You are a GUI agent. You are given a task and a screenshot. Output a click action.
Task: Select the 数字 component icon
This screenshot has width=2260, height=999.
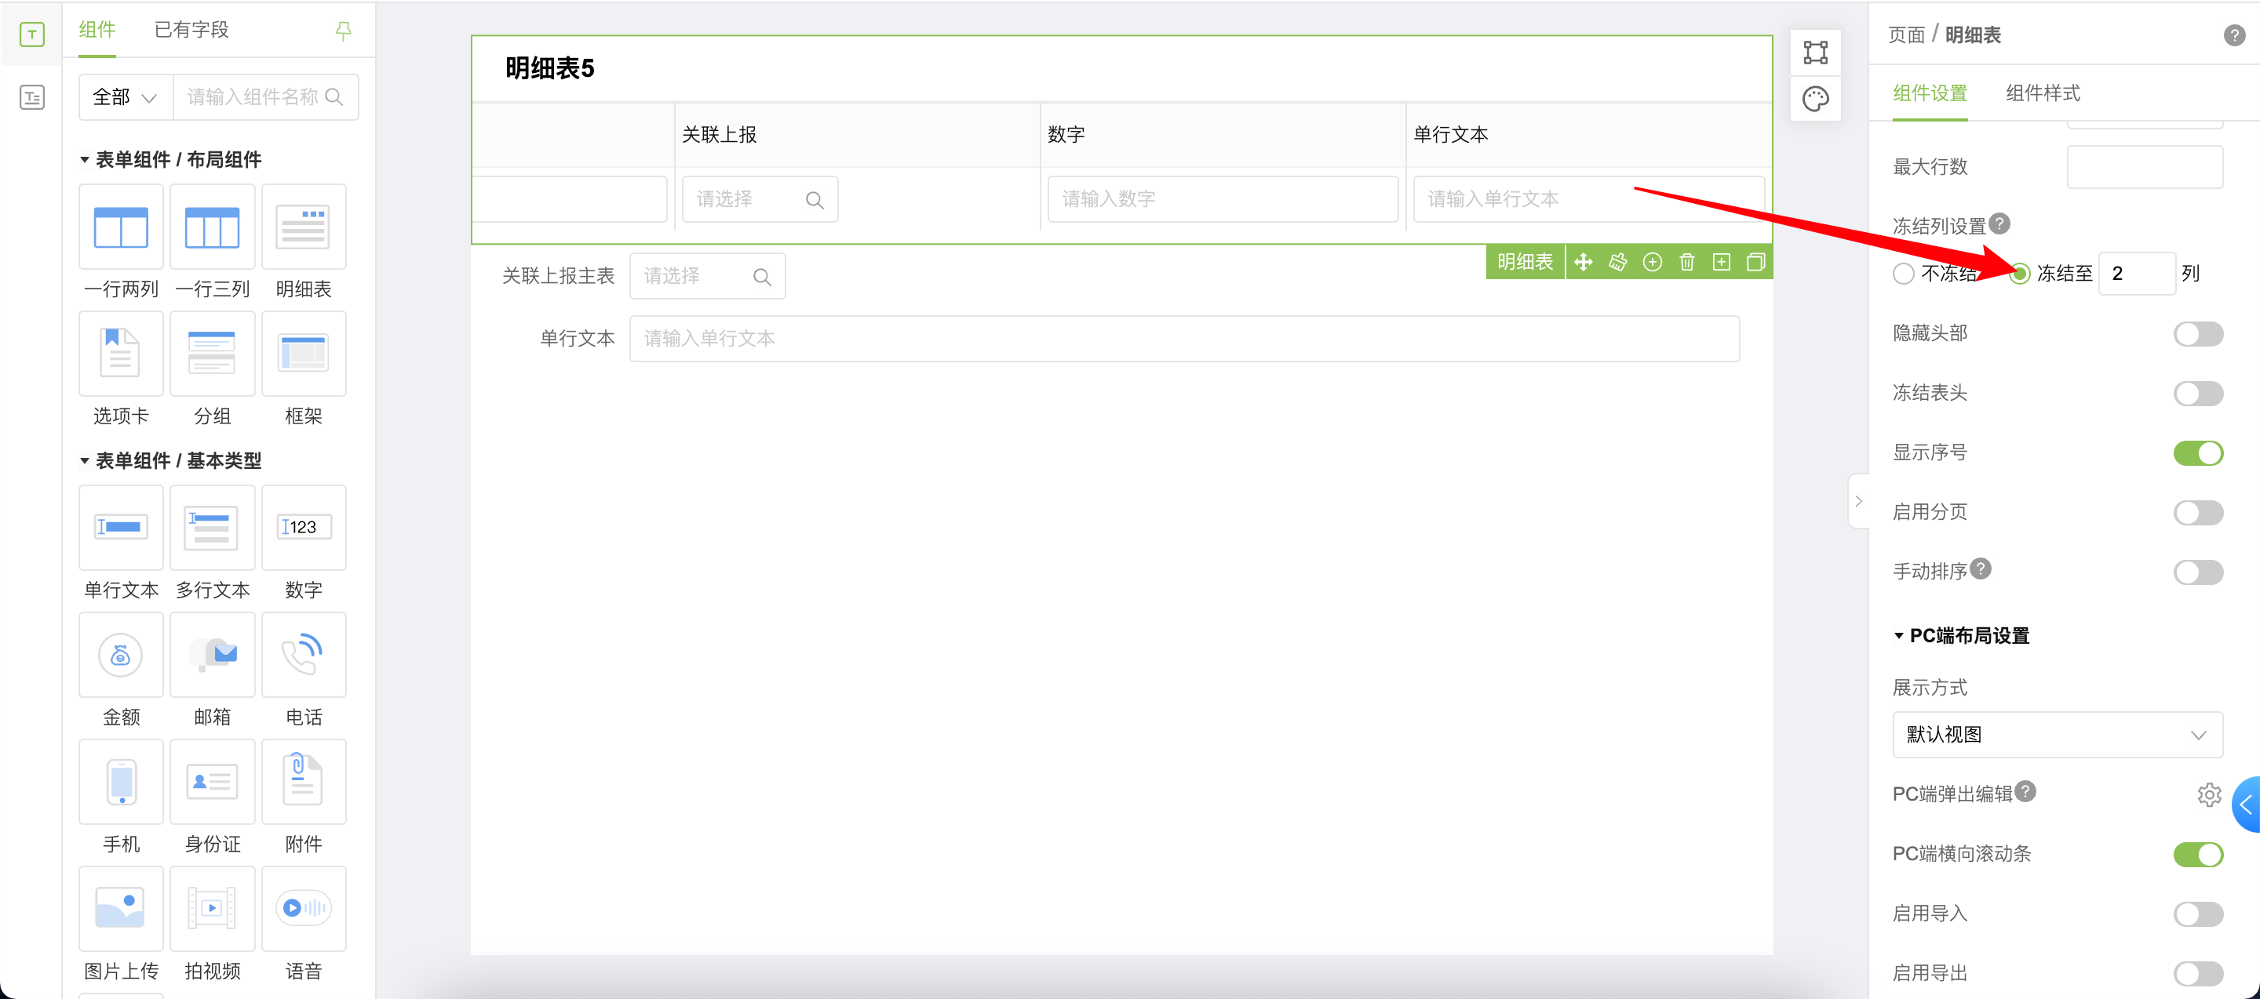(304, 528)
